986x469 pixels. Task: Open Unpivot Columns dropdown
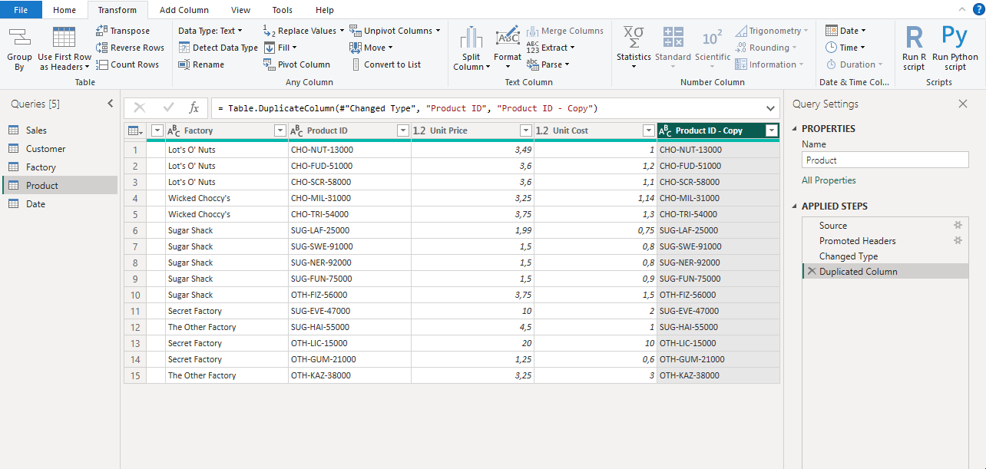(x=395, y=31)
